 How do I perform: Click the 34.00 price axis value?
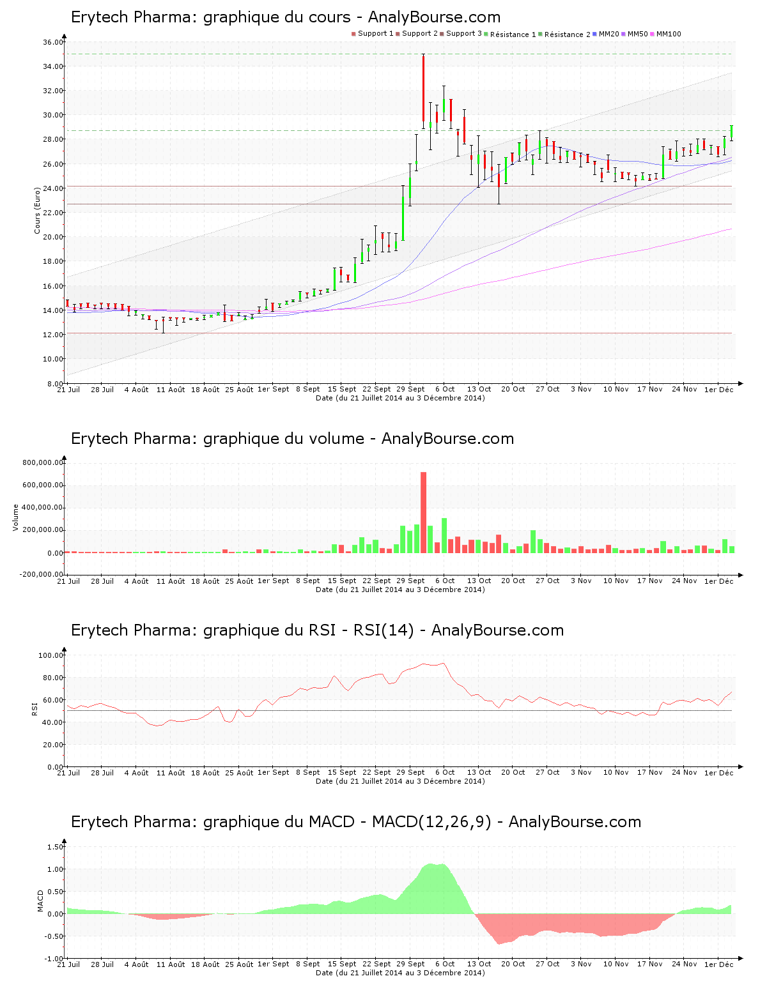52,66
